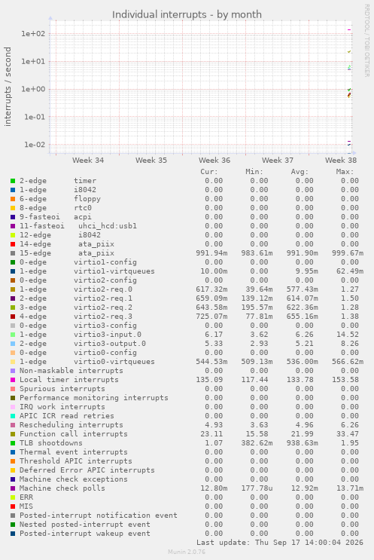The image size is (374, 560).
Task: Click the Max: column header
Action: click(x=345, y=172)
